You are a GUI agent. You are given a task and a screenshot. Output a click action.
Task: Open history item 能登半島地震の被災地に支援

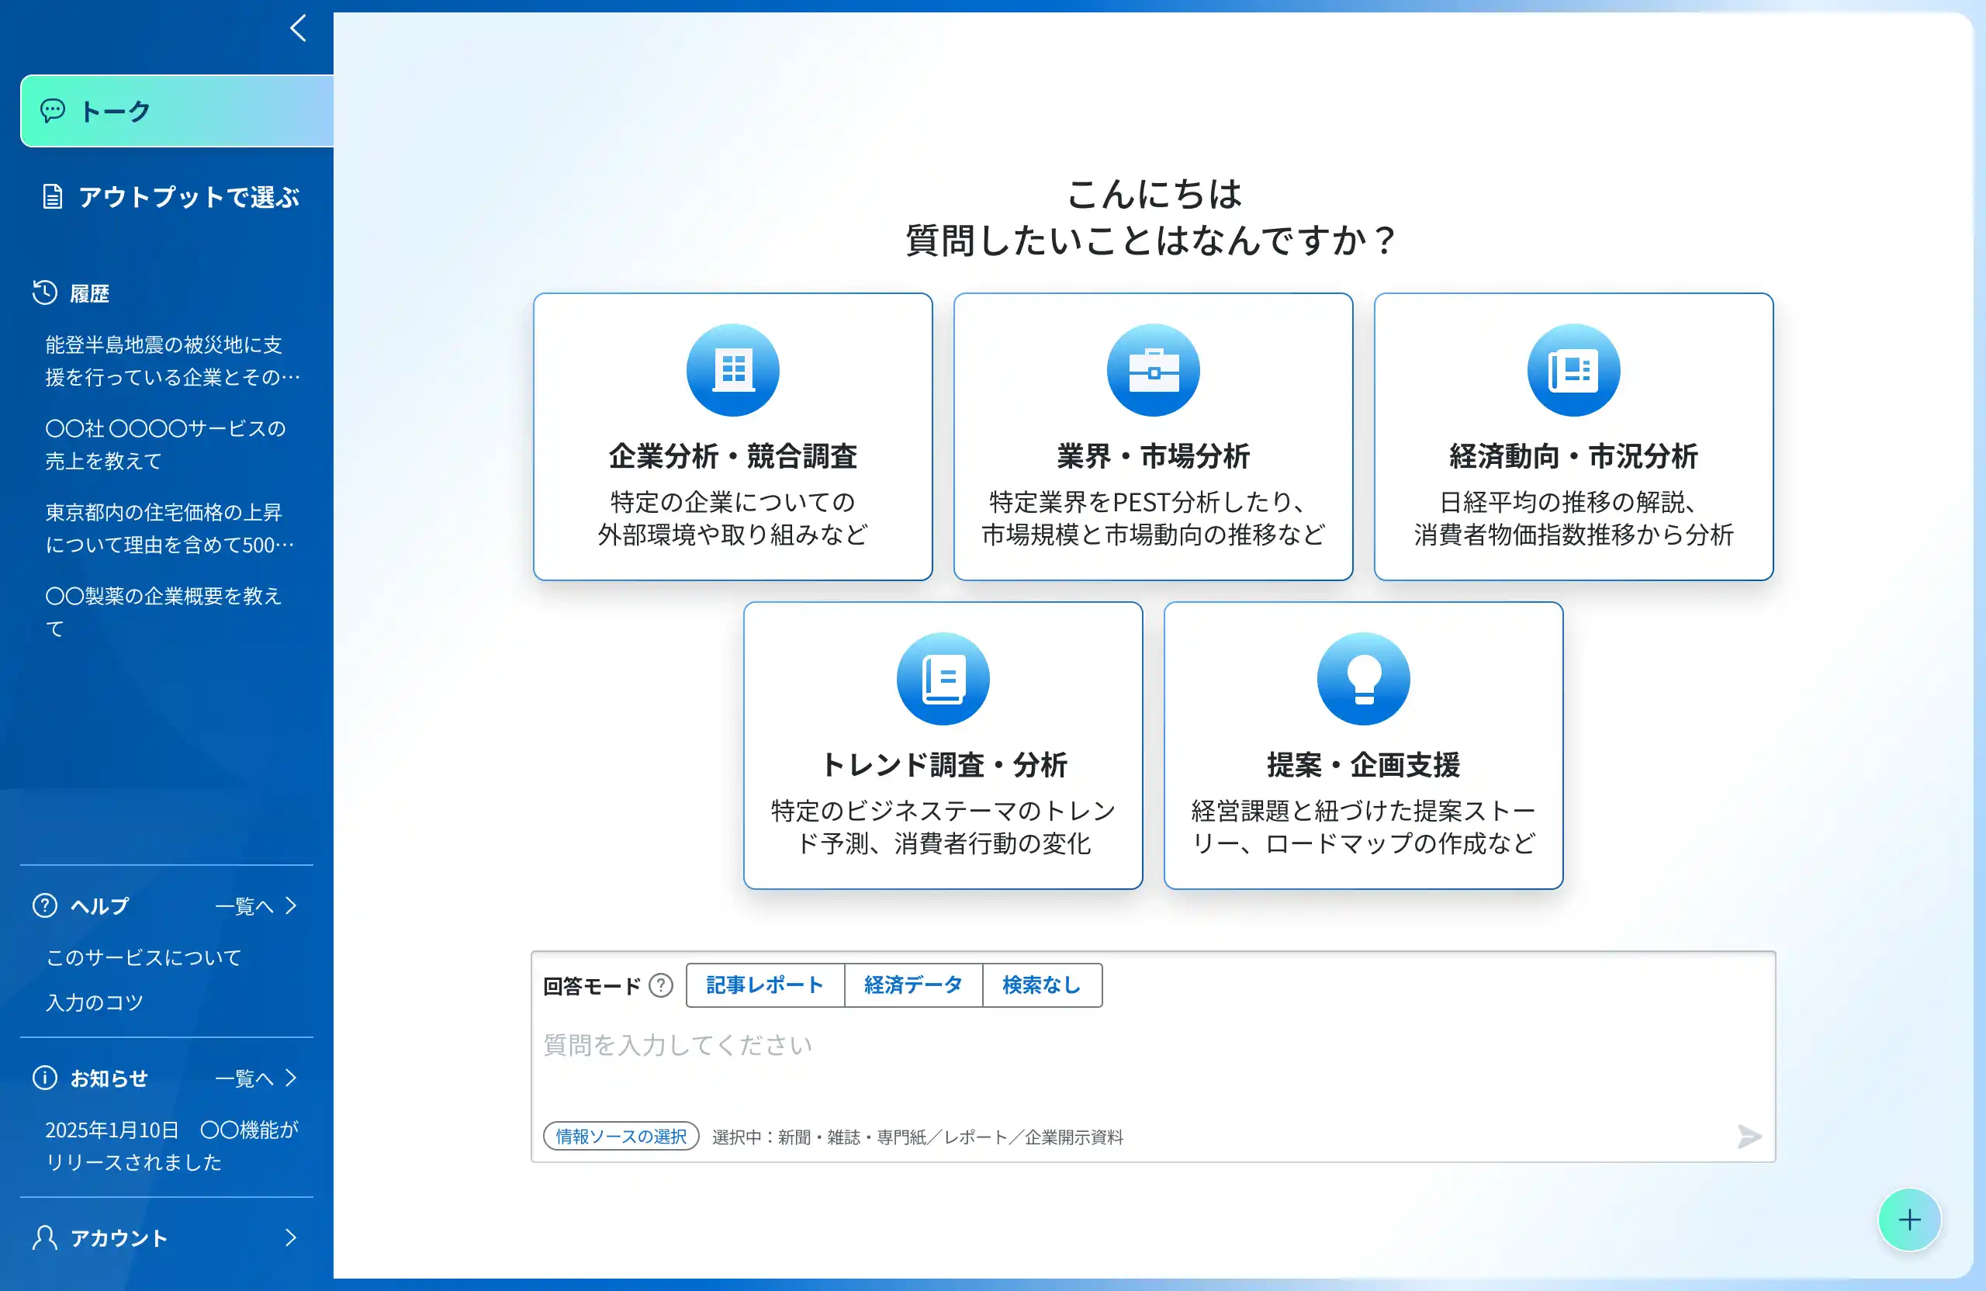172,361
